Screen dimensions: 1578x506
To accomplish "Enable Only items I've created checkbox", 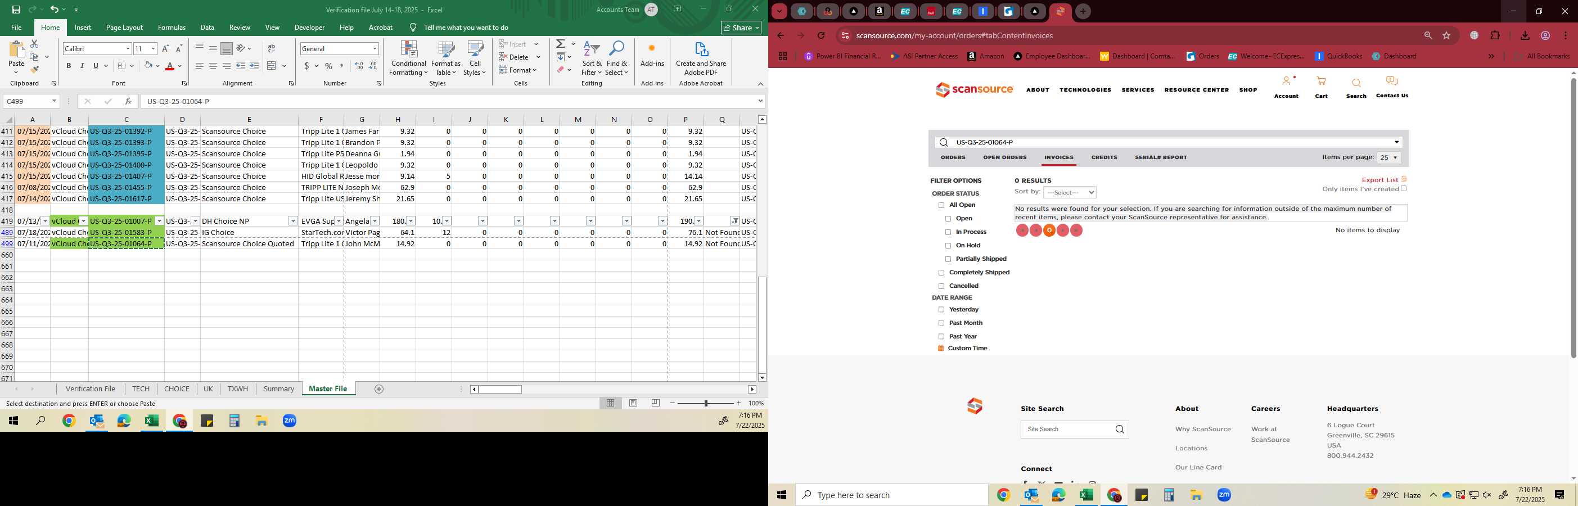I will click(1404, 189).
